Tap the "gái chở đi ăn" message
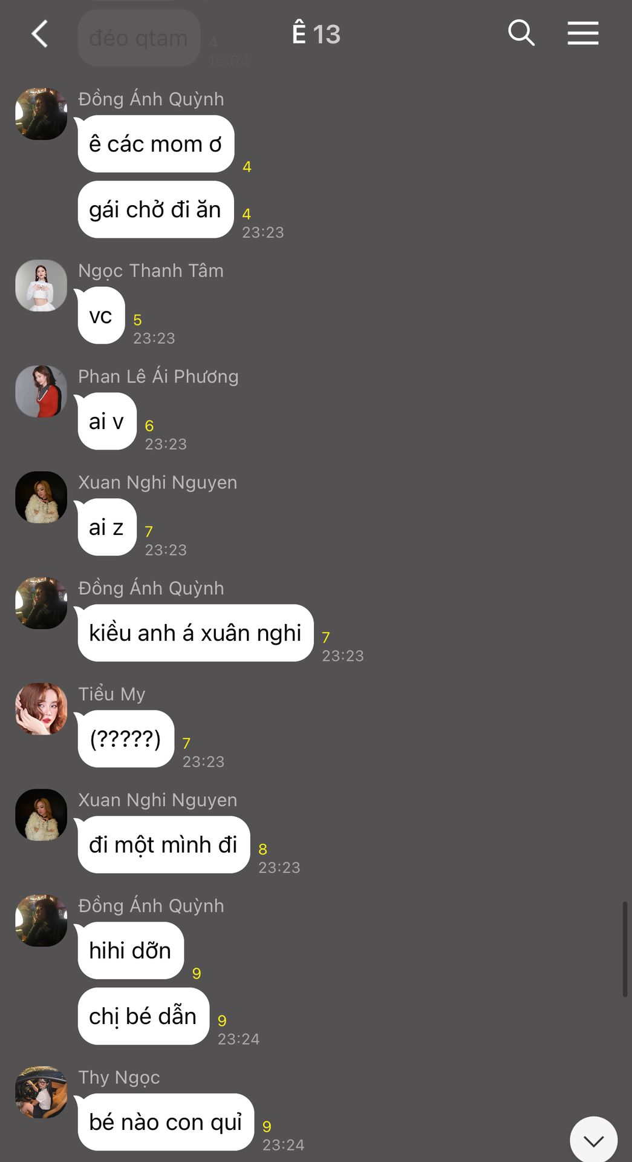The image size is (632, 1162). [x=155, y=209]
